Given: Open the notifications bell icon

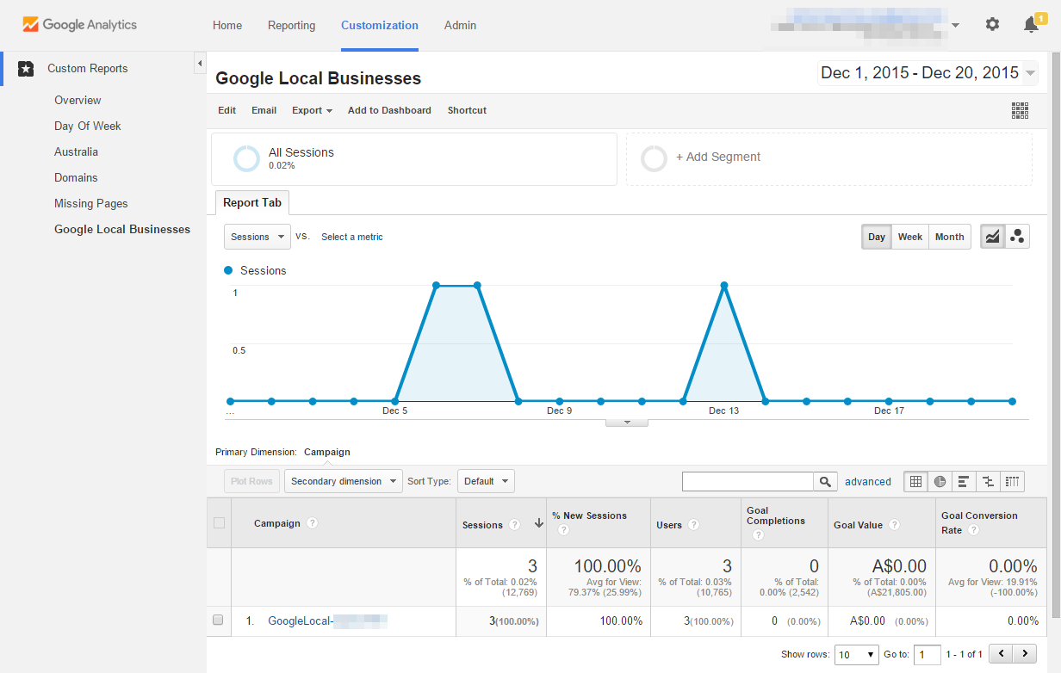Looking at the screenshot, I should (x=1031, y=25).
